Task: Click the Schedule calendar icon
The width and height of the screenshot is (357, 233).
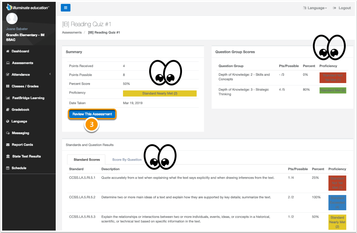Action: [x=8, y=168]
